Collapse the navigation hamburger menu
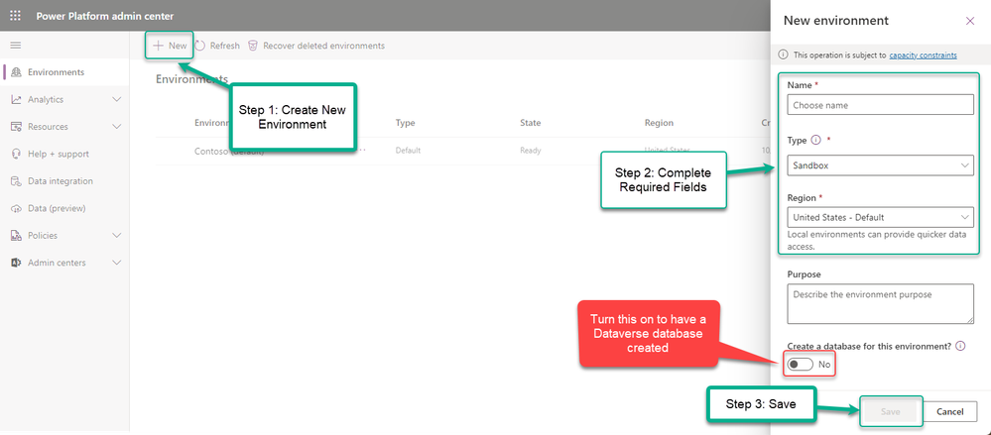The height and width of the screenshot is (435, 991). tap(16, 45)
